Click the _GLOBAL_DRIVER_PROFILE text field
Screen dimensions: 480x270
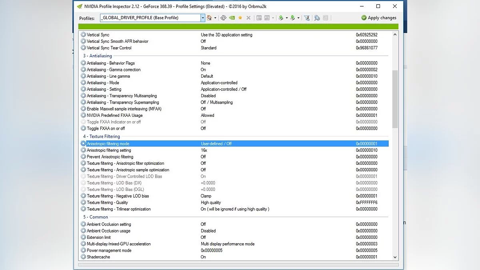150,18
